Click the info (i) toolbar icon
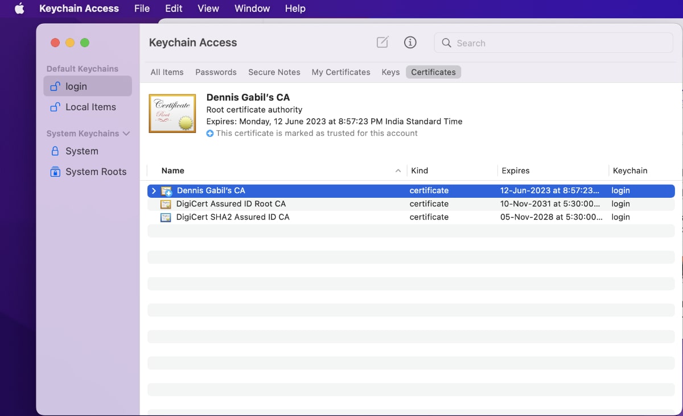683x416 pixels. (x=410, y=43)
